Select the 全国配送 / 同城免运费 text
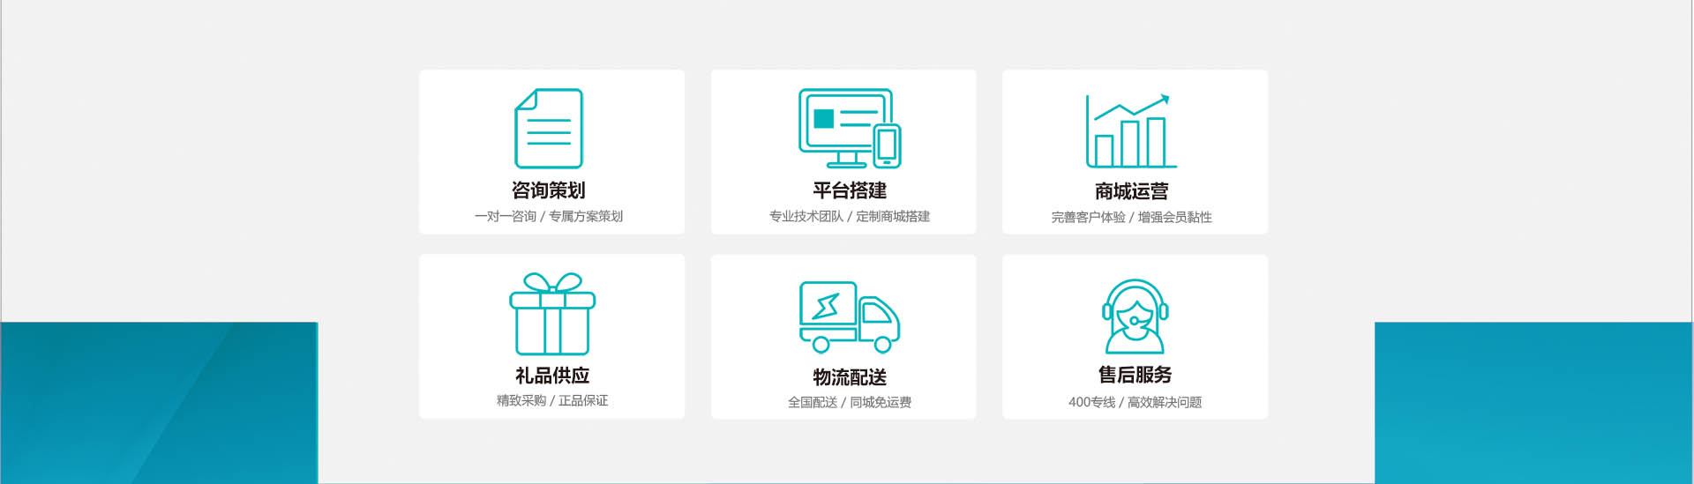1694x484 pixels. pyautogui.click(x=849, y=402)
